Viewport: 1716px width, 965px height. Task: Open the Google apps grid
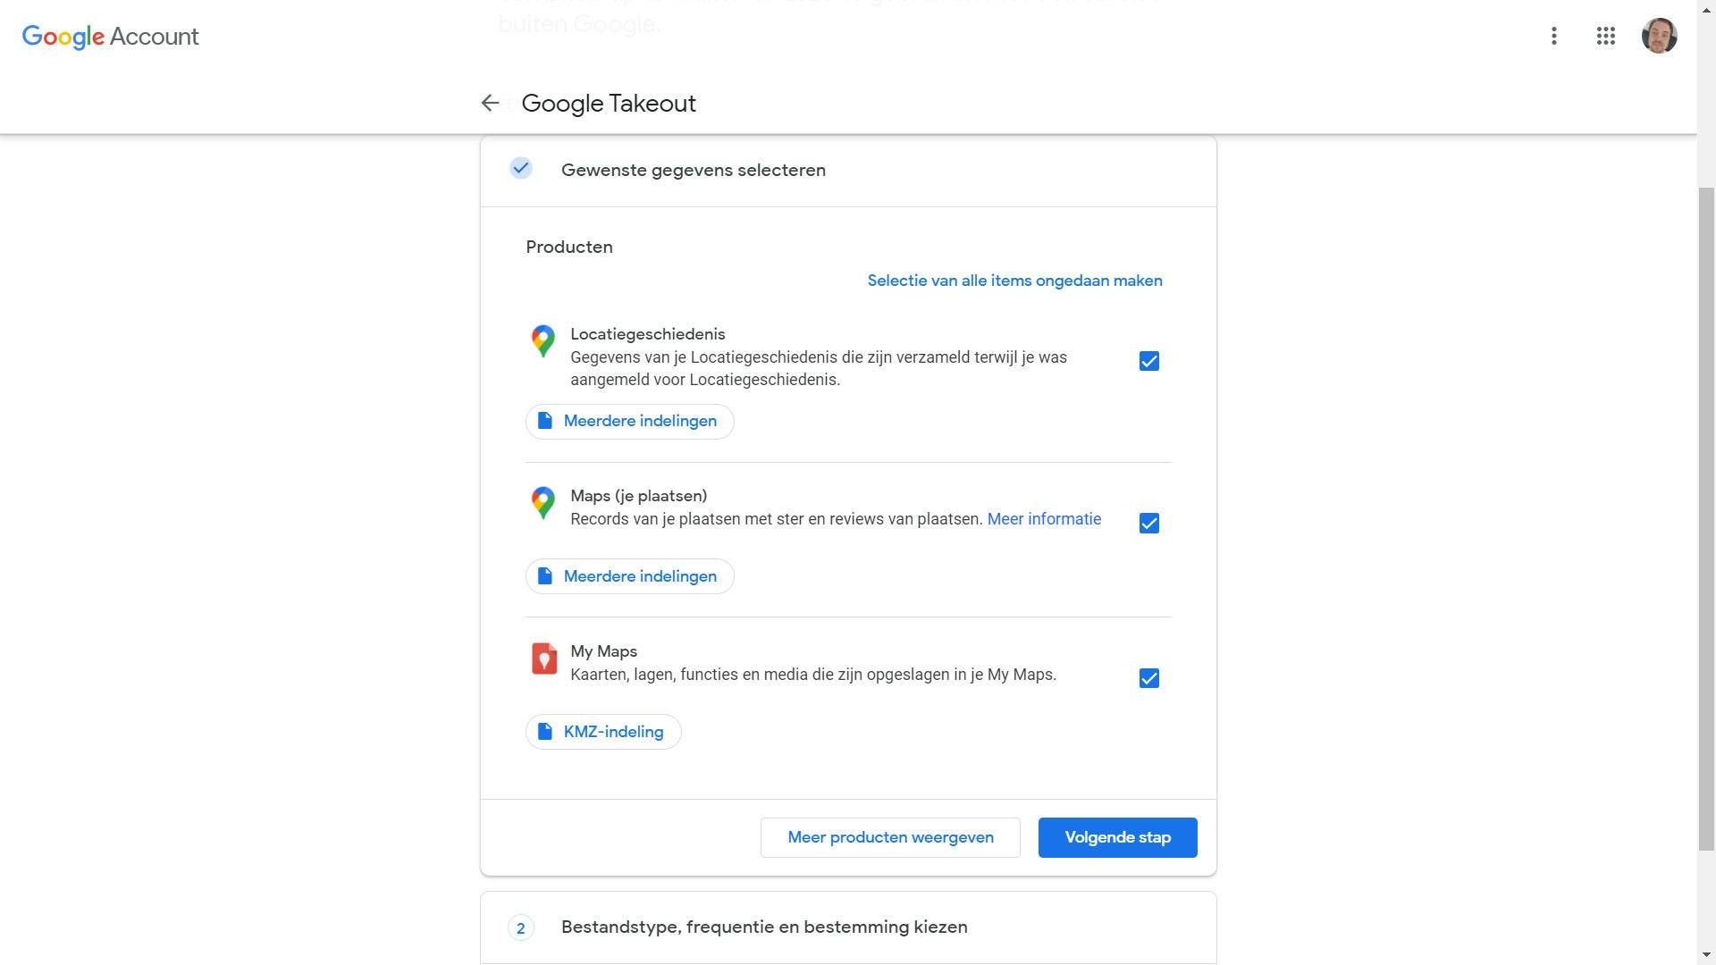(1605, 37)
